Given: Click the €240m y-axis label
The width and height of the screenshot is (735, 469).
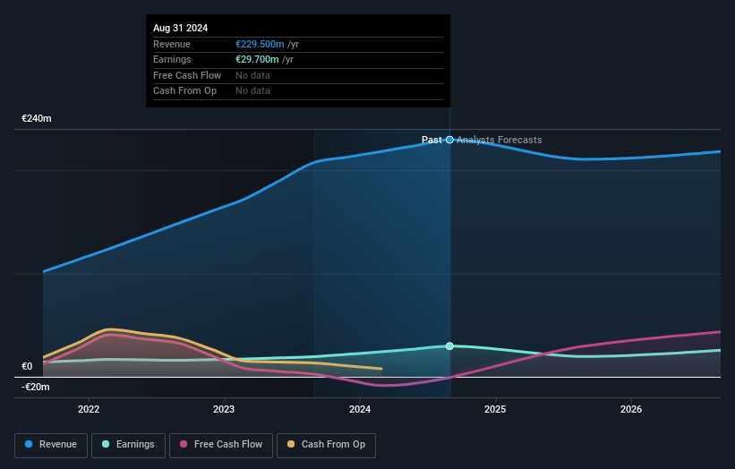Looking at the screenshot, I should (37, 118).
